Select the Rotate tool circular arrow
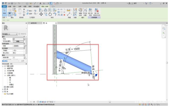The width and height of the screenshot is (169, 107). 50,14
